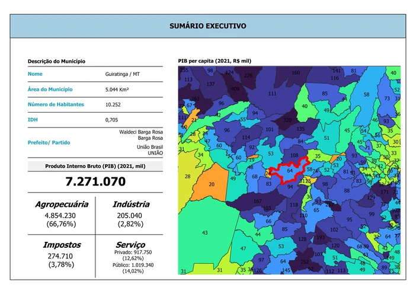The width and height of the screenshot is (416, 294).
Task: Select the map region labeled 262
Action: [196, 99]
